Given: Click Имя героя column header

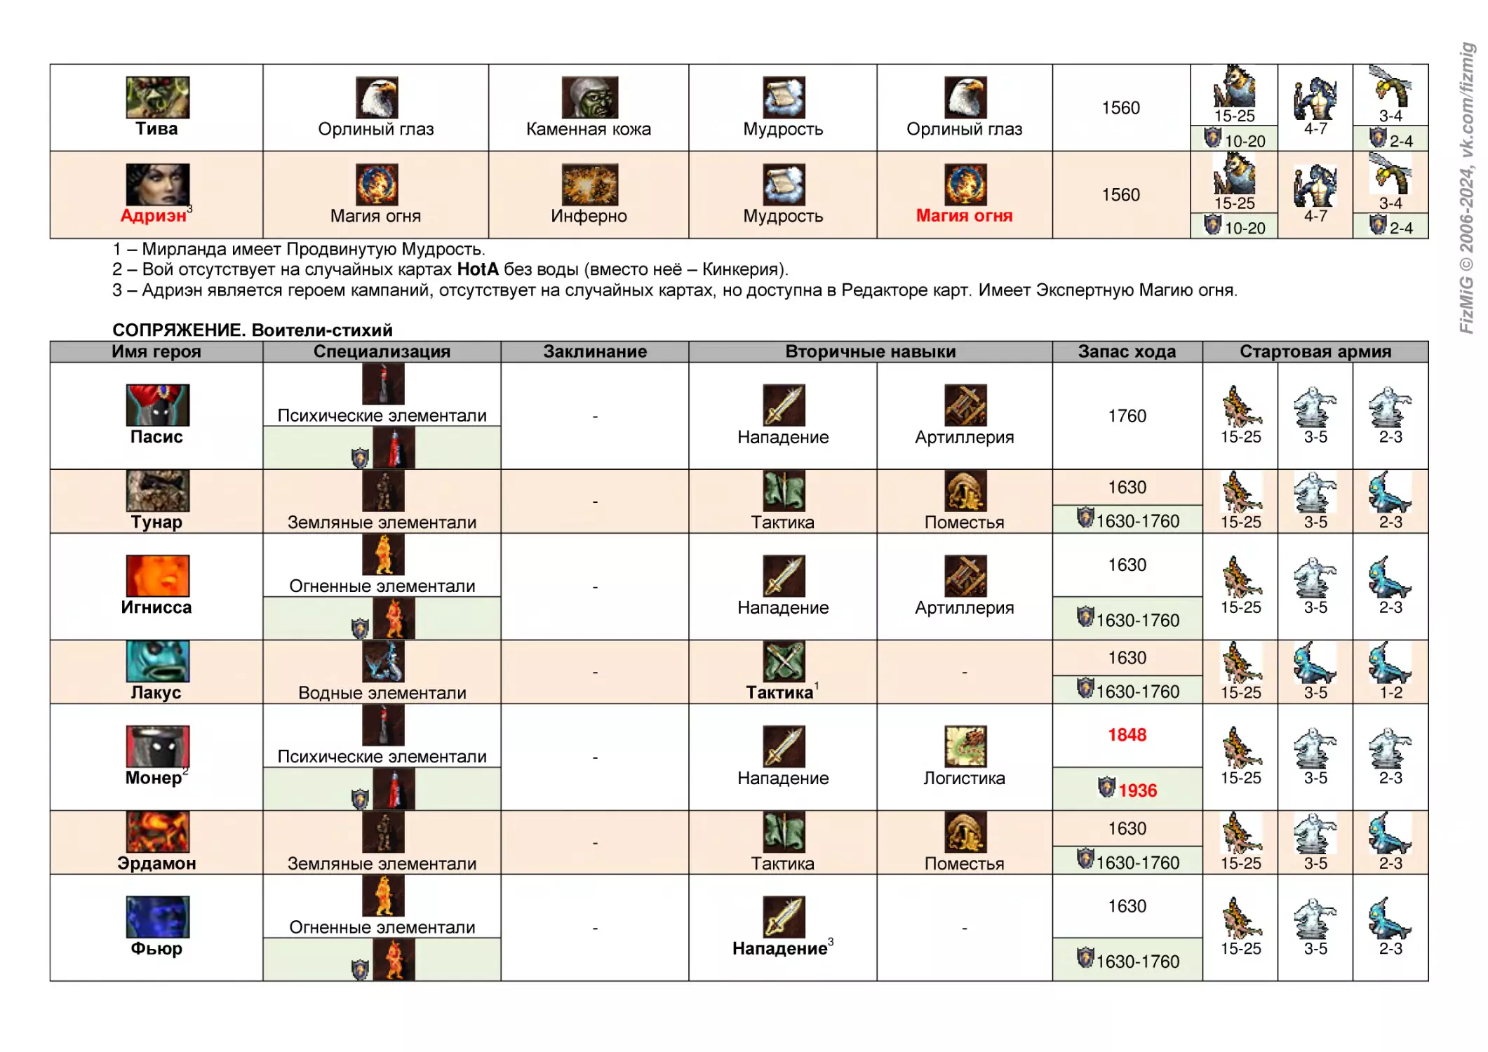Looking at the screenshot, I should 156,351.
